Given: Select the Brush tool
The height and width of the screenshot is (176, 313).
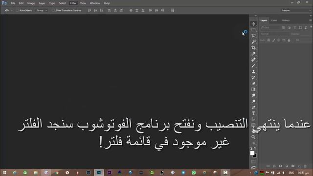Looking at the screenshot, I should tap(253, 66).
